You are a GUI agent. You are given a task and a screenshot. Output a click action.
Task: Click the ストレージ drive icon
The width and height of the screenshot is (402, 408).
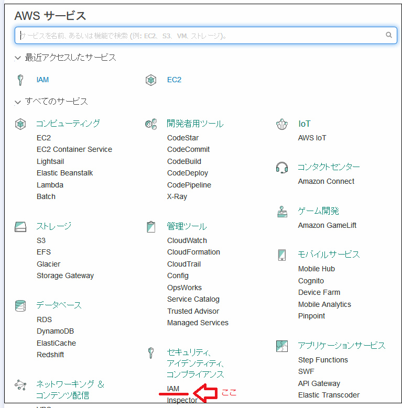20,227
